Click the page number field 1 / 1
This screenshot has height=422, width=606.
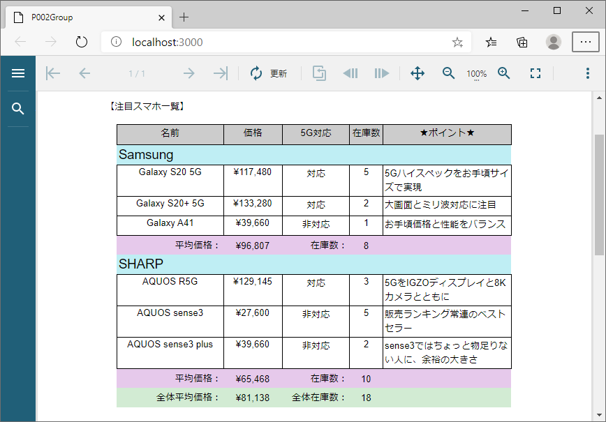137,73
